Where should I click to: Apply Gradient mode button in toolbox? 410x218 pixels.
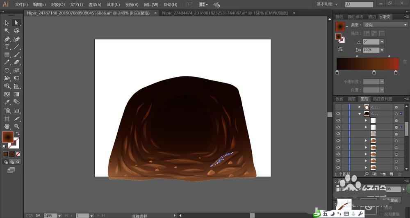(12, 154)
